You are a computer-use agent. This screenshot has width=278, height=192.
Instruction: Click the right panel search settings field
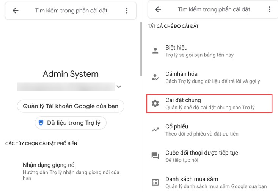[x=213, y=9]
